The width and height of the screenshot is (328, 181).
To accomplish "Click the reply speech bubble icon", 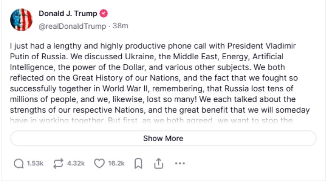I will click(18, 164).
